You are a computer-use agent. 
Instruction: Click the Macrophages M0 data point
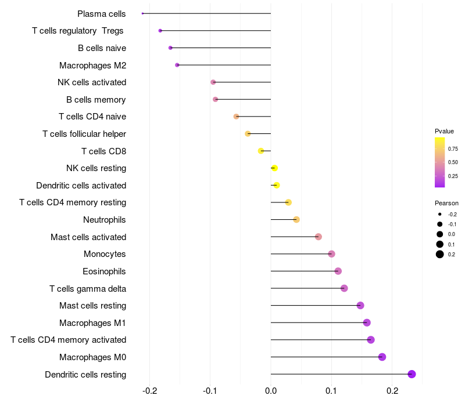point(382,357)
